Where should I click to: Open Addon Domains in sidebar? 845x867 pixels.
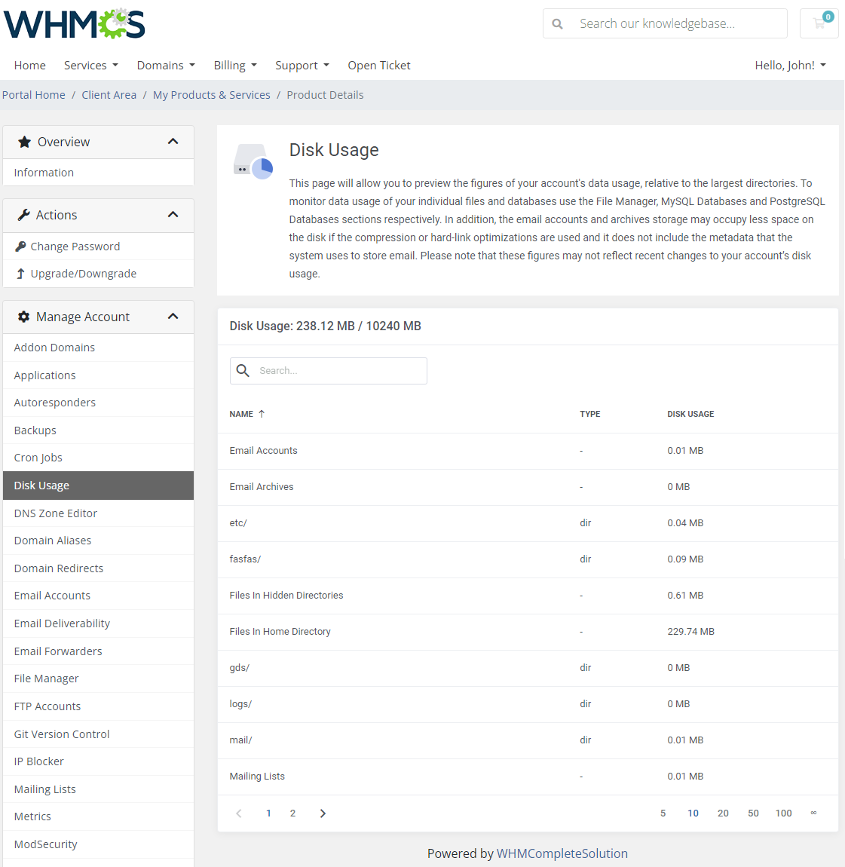coord(99,348)
